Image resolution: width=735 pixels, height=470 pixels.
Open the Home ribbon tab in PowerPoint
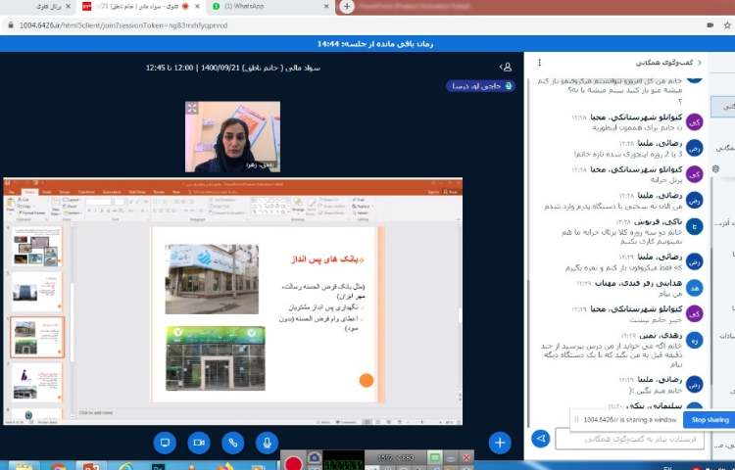tap(30, 192)
